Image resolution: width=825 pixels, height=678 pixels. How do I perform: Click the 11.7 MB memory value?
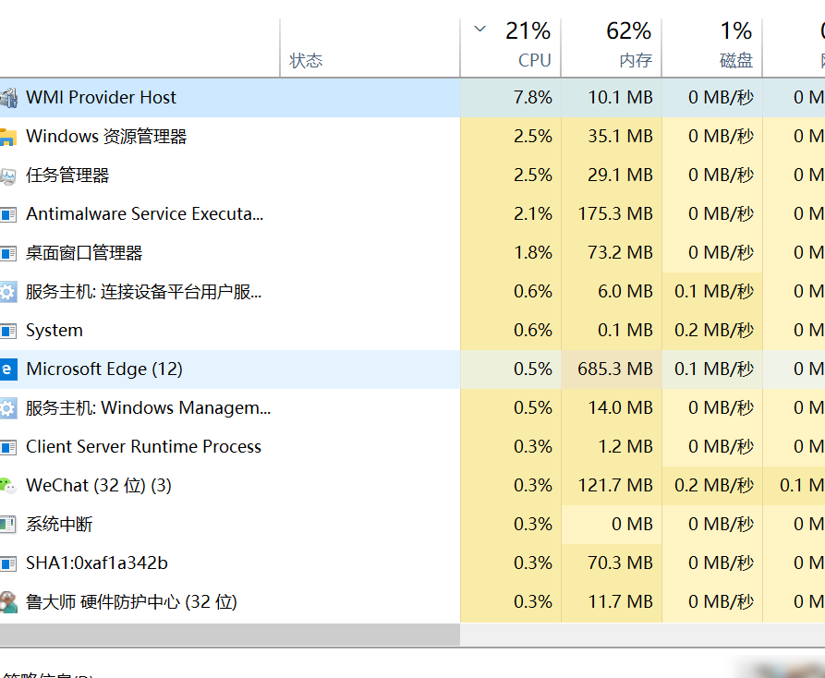pyautogui.click(x=620, y=601)
